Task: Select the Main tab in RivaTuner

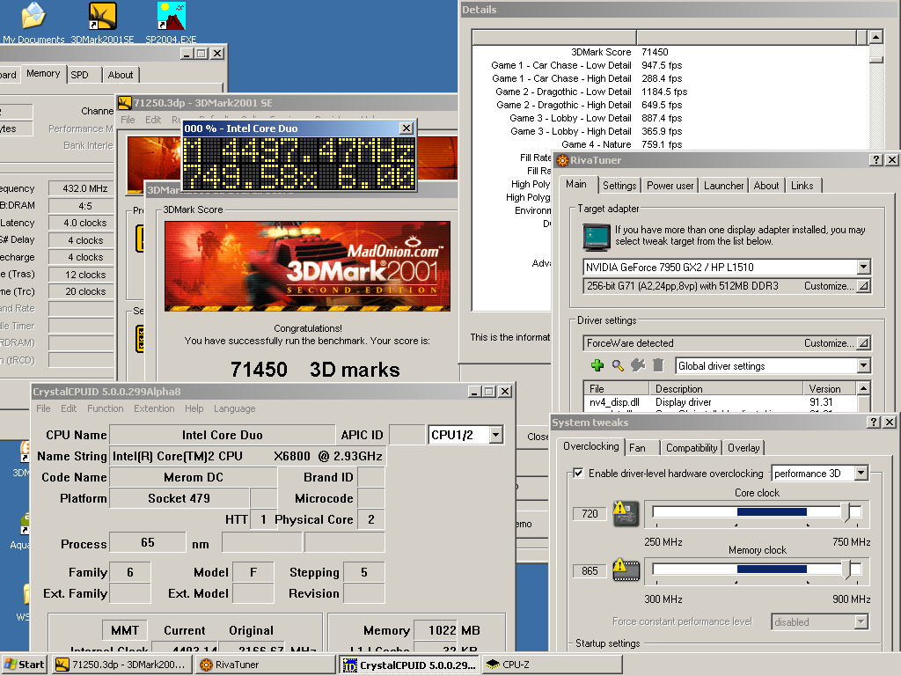Action: (x=576, y=184)
